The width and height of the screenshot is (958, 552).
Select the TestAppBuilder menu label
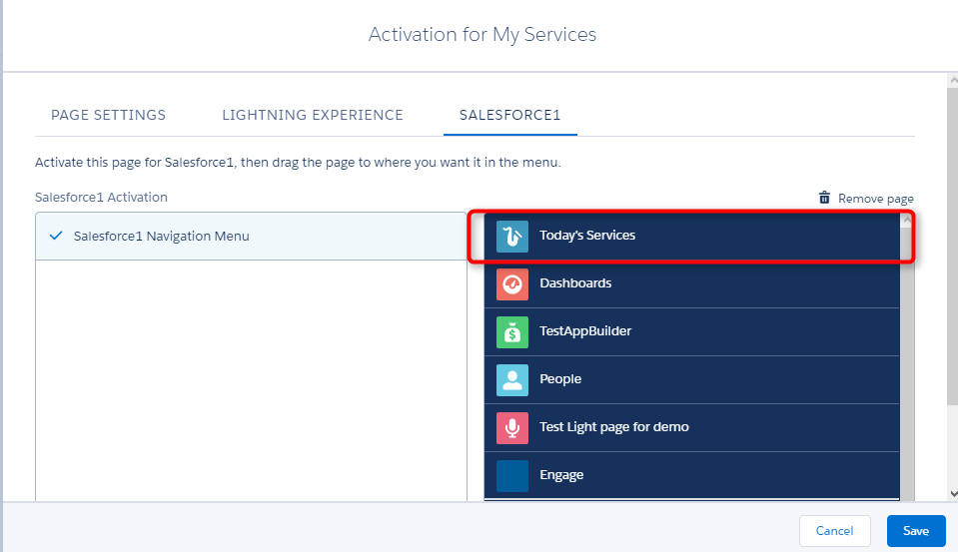click(585, 331)
